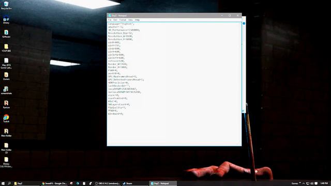
Task: Open the View menu in Notepad
Action: (130, 20)
